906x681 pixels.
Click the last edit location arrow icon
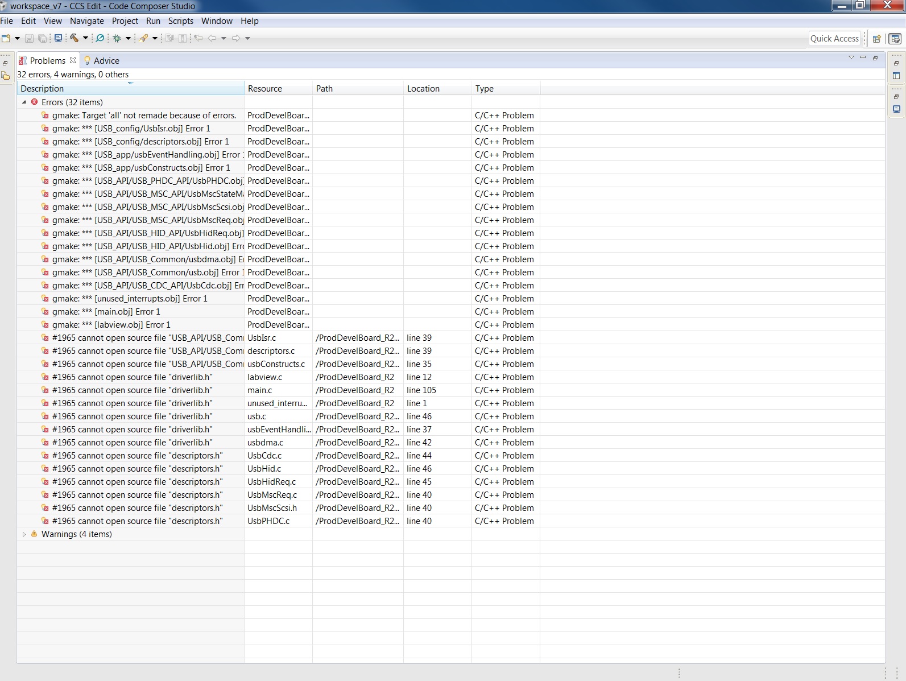(198, 38)
